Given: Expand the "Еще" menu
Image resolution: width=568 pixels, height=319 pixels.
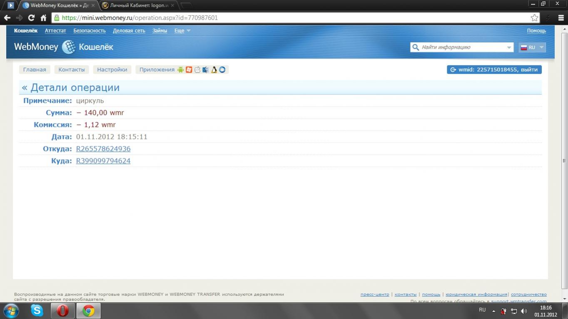Looking at the screenshot, I should coord(182,31).
